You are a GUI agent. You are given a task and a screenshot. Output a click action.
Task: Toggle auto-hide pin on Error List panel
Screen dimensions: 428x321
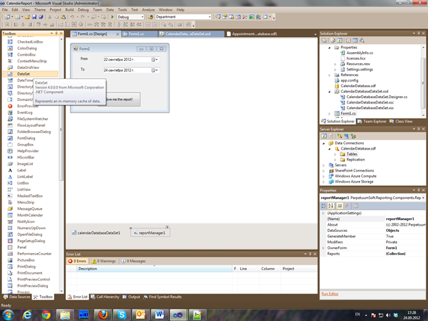point(310,254)
